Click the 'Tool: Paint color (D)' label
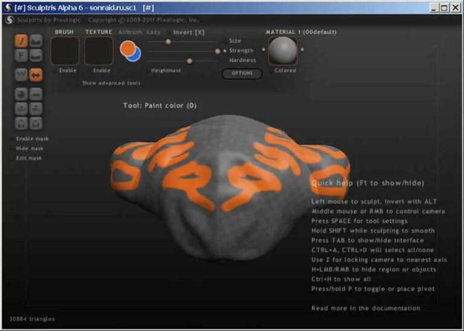 coord(159,105)
